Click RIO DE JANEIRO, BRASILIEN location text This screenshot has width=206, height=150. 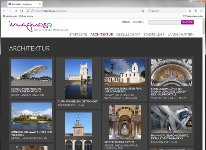tap(28, 95)
